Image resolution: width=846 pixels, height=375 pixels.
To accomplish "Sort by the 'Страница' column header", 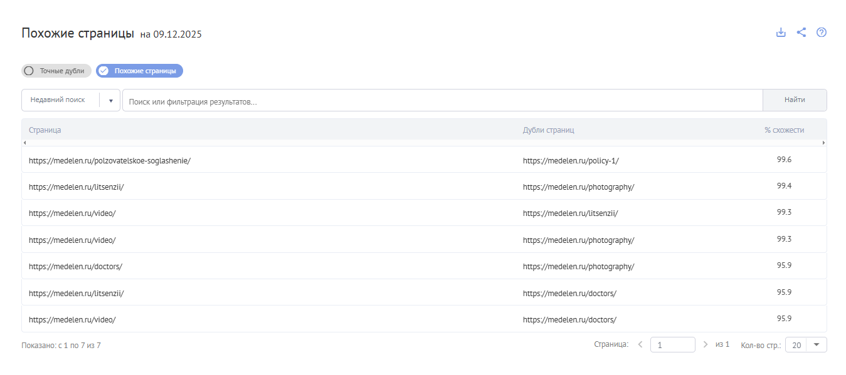I will click(x=45, y=130).
